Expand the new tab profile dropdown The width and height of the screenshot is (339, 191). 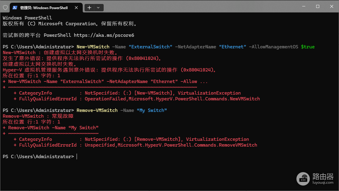[x=99, y=8]
